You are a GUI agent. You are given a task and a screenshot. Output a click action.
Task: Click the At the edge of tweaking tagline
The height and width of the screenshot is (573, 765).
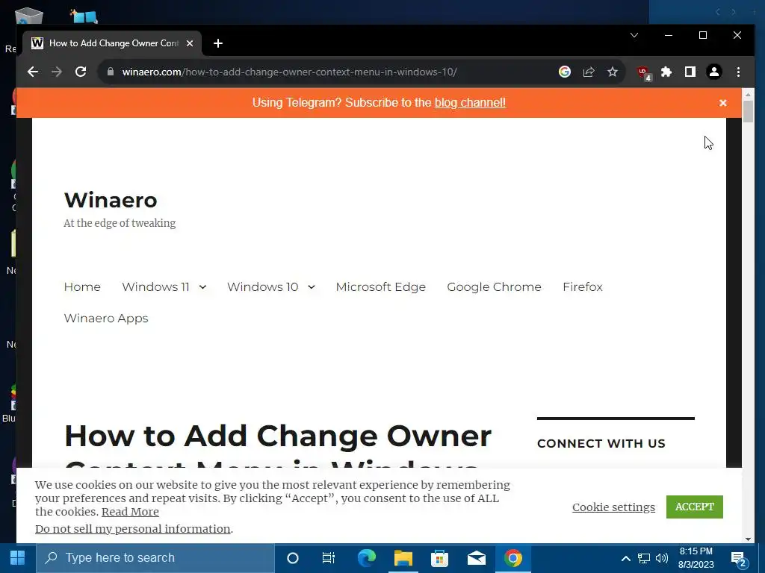click(x=120, y=223)
